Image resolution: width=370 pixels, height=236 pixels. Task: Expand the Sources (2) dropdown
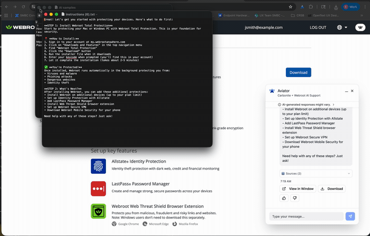tap(316, 174)
